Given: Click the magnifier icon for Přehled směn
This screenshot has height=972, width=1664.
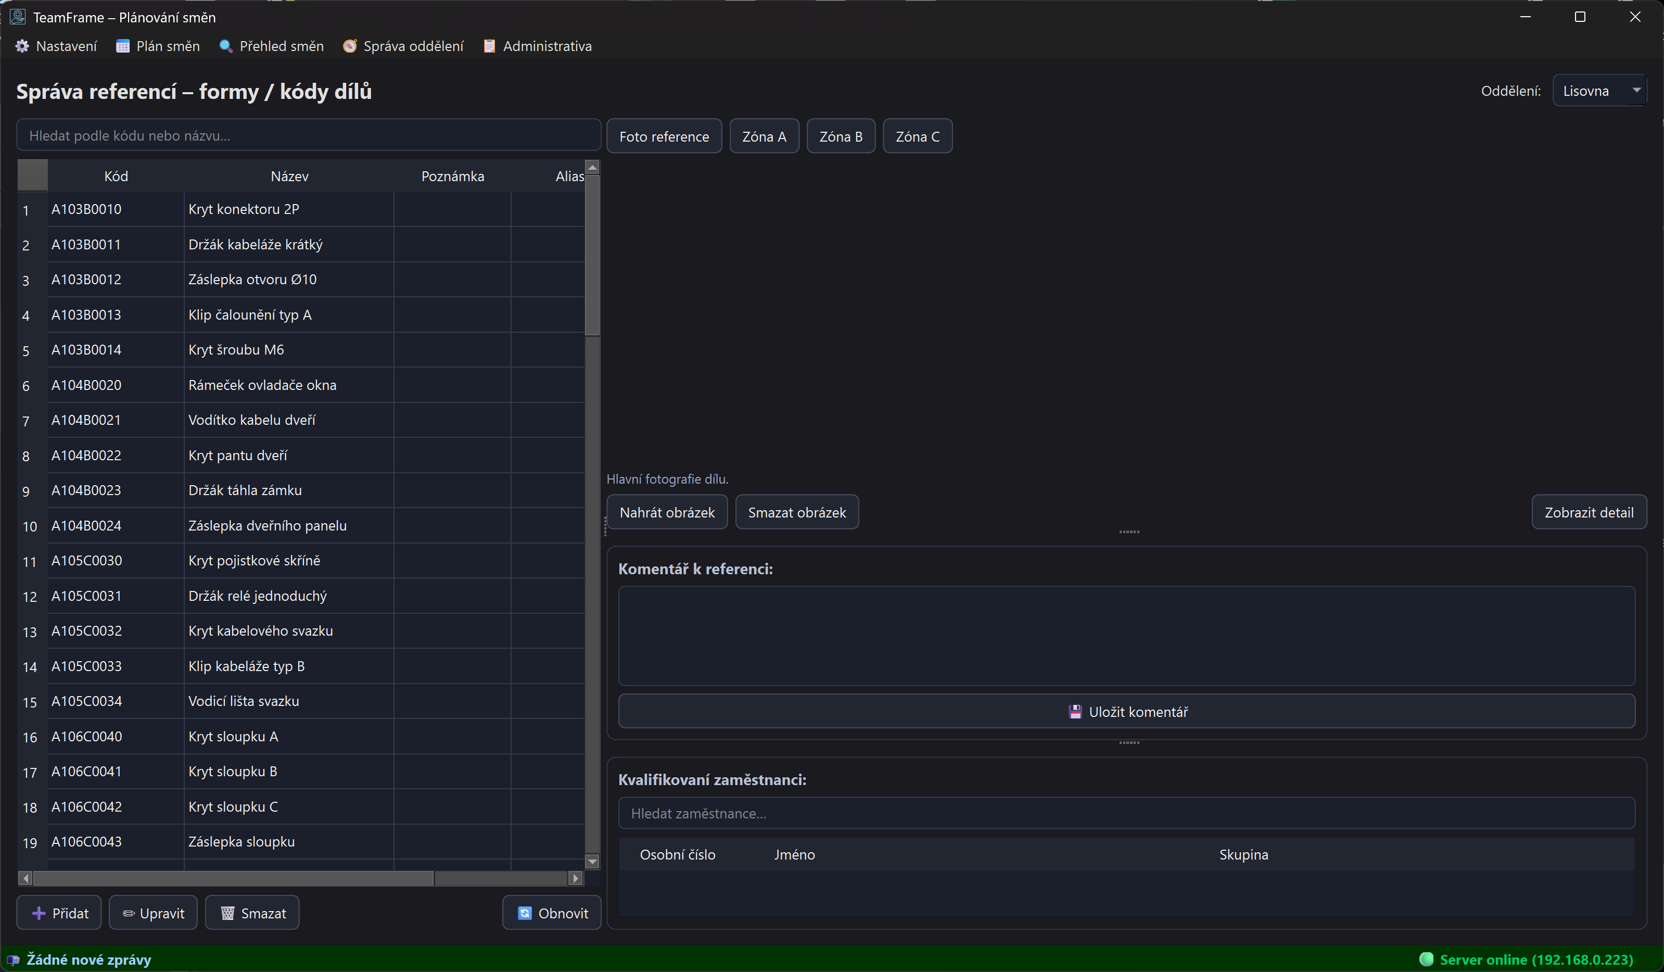Looking at the screenshot, I should [x=226, y=46].
